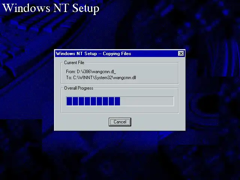Close the Copying Files dialog
240x180 pixels.
pos(181,54)
